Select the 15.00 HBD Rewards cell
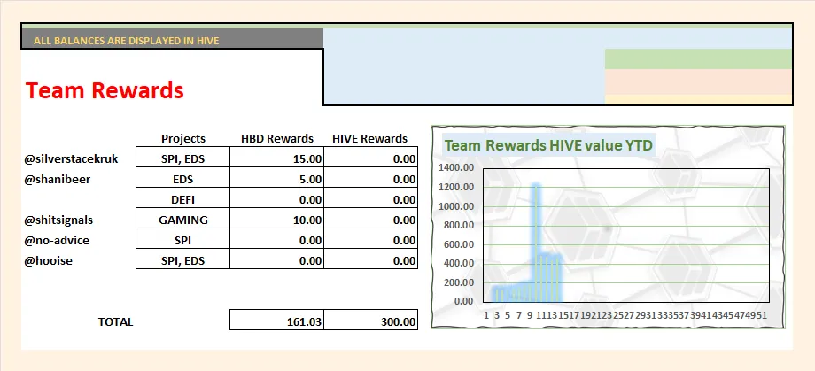 click(x=276, y=157)
